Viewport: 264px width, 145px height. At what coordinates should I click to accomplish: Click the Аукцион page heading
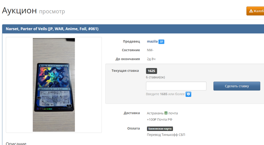19,11
